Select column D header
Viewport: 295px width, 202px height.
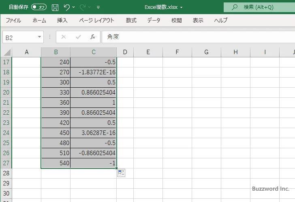(x=125, y=52)
